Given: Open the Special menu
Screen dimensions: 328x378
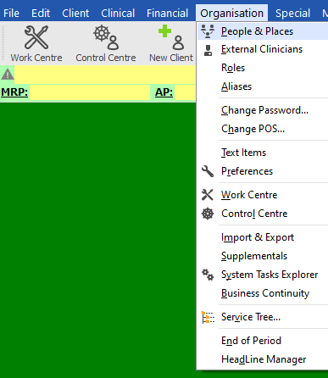Looking at the screenshot, I should (x=292, y=14).
